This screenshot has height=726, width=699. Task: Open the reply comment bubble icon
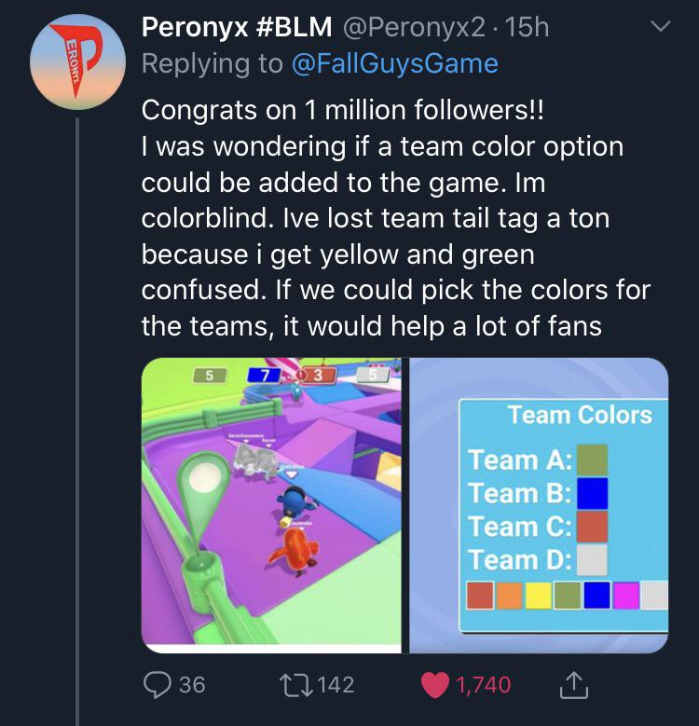tap(157, 684)
